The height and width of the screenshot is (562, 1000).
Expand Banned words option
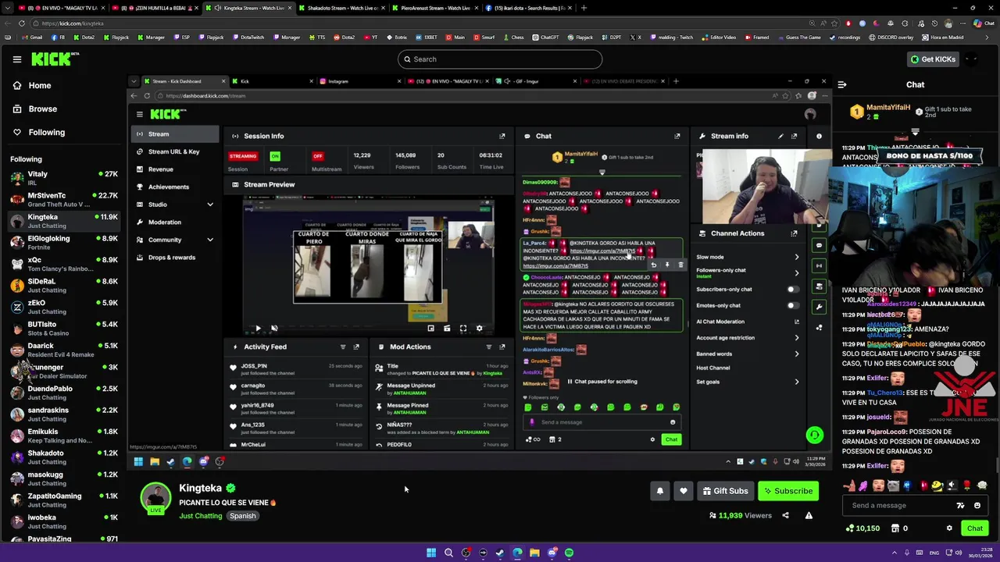(x=796, y=354)
